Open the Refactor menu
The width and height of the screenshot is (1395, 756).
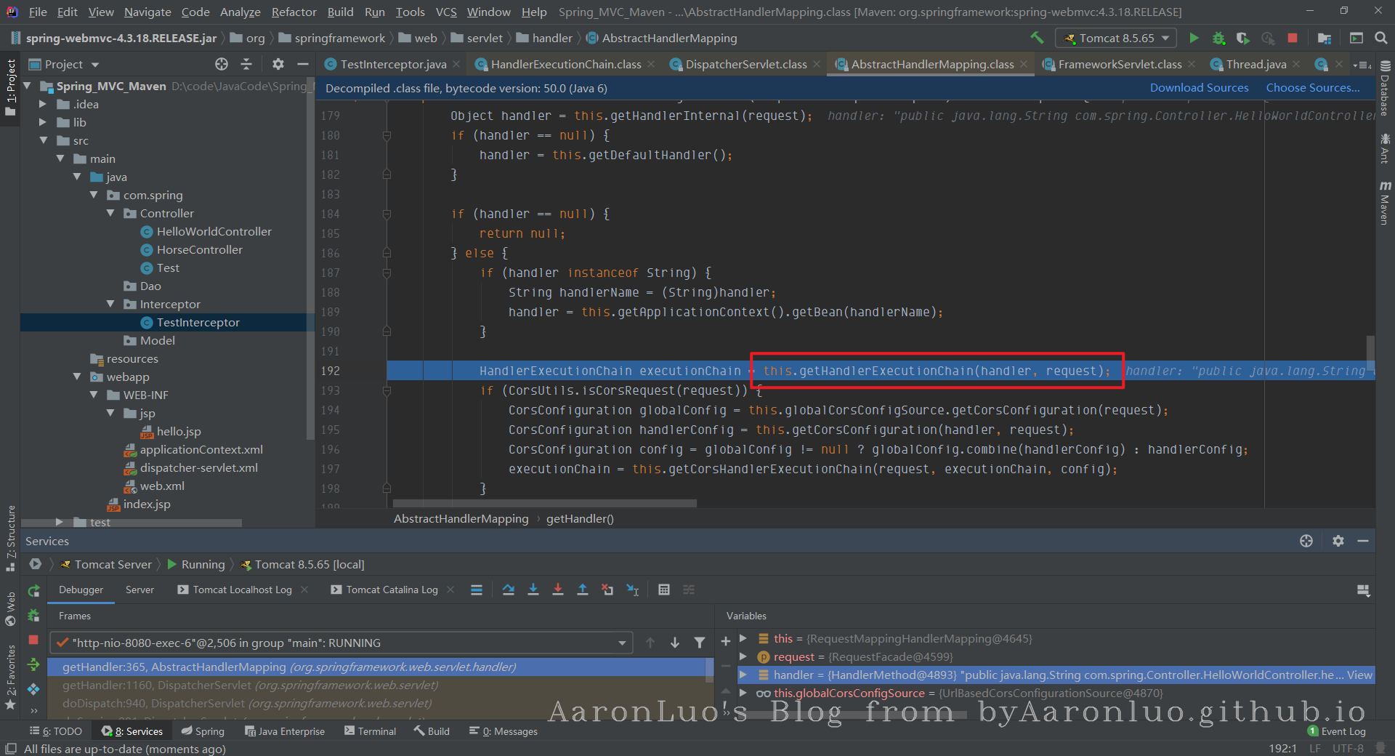pyautogui.click(x=294, y=12)
